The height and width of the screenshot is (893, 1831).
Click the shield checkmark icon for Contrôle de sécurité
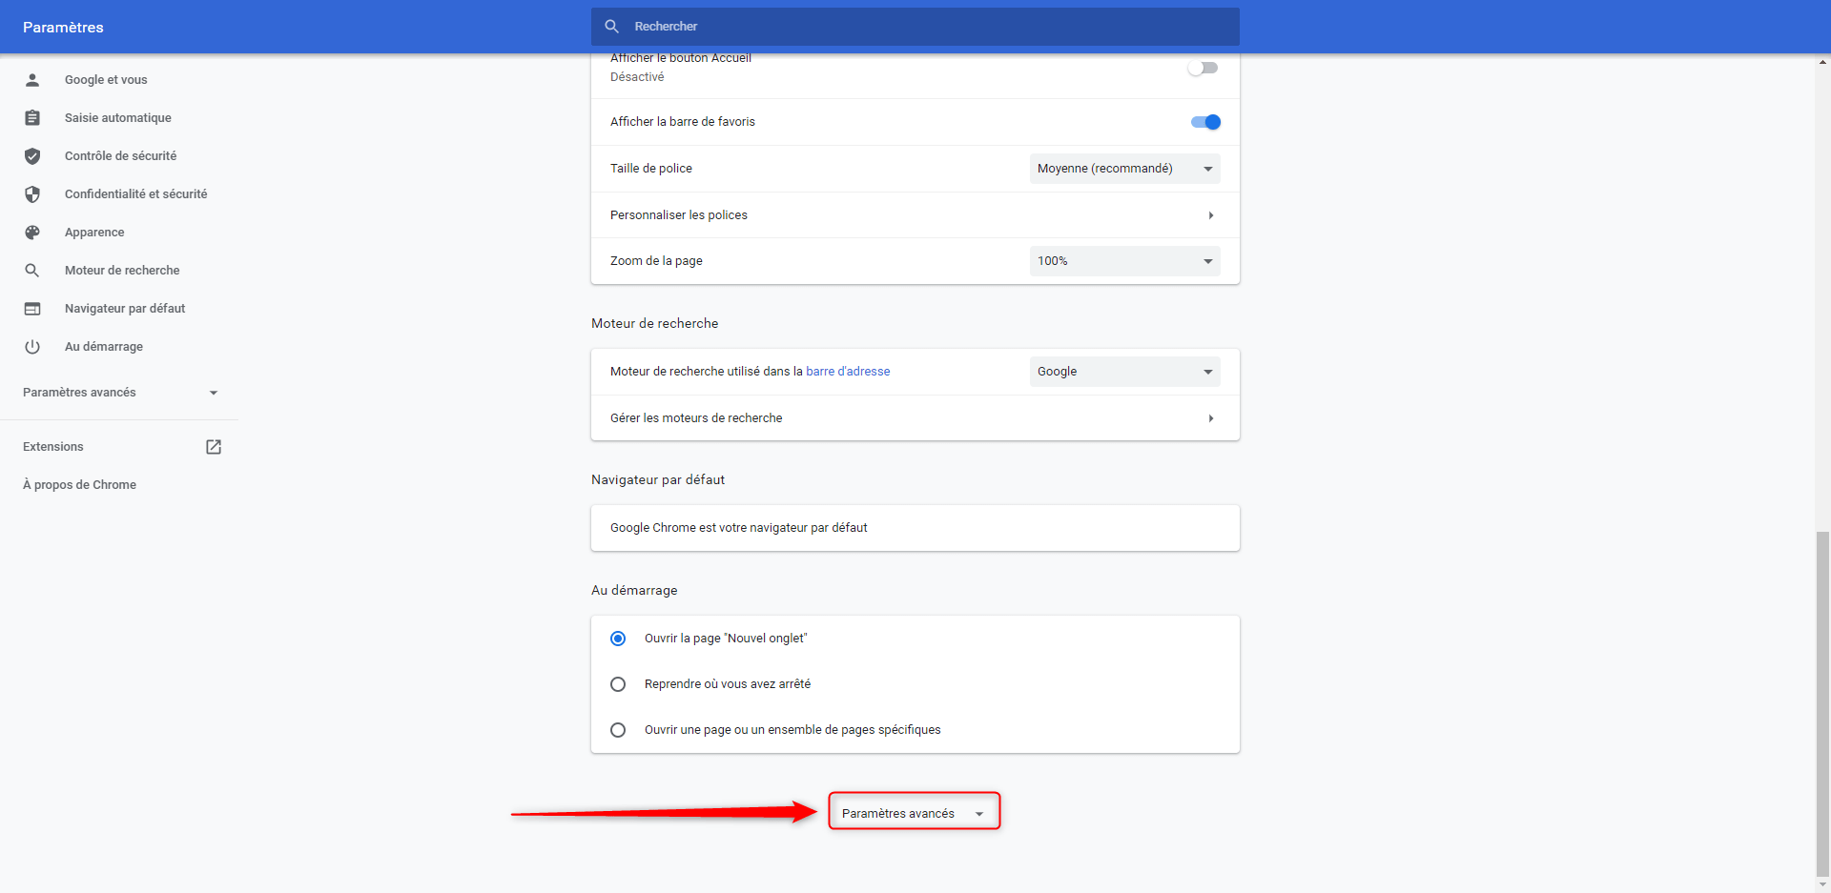click(32, 156)
